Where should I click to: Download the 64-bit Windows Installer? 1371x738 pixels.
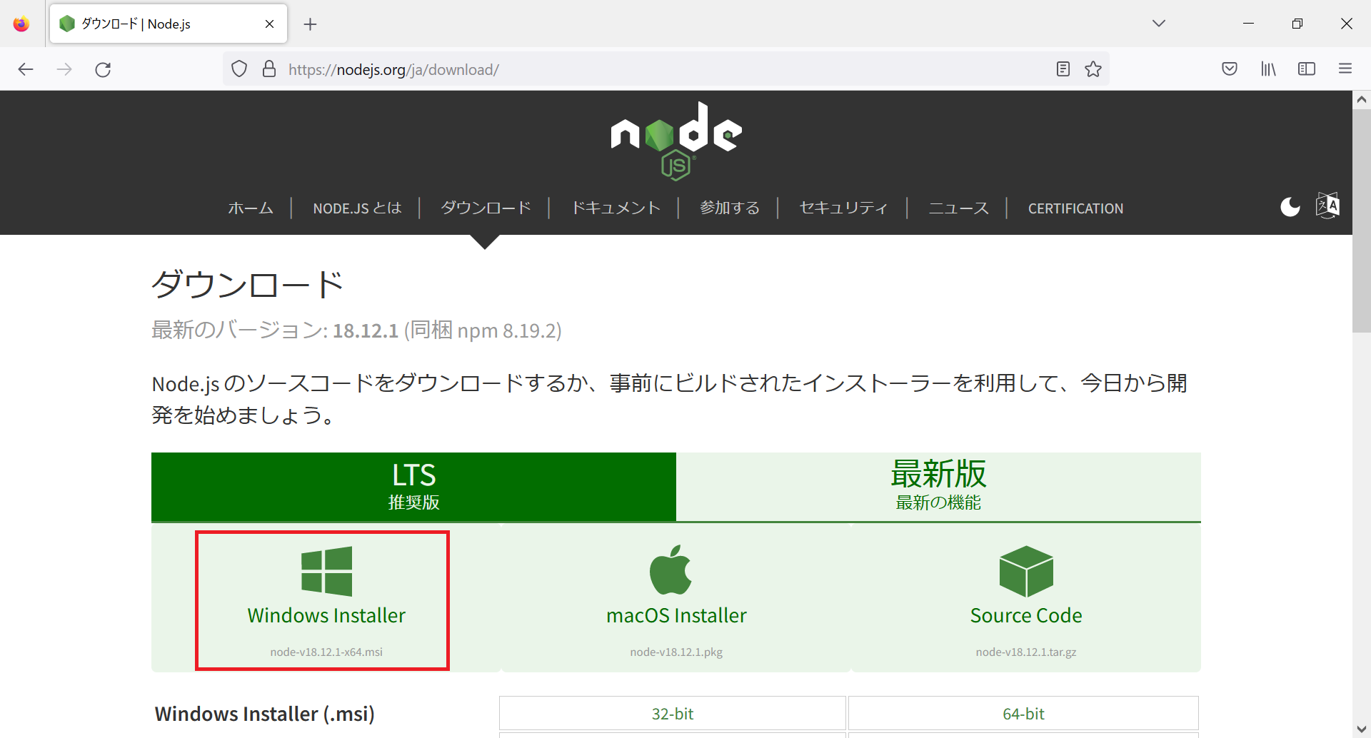point(1023,714)
